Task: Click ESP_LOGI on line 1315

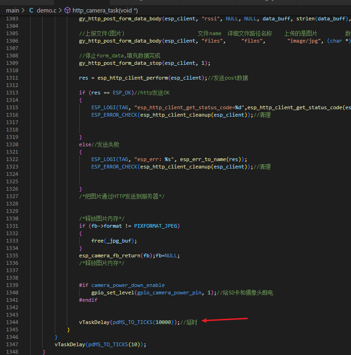Action: pyautogui.click(x=103, y=107)
